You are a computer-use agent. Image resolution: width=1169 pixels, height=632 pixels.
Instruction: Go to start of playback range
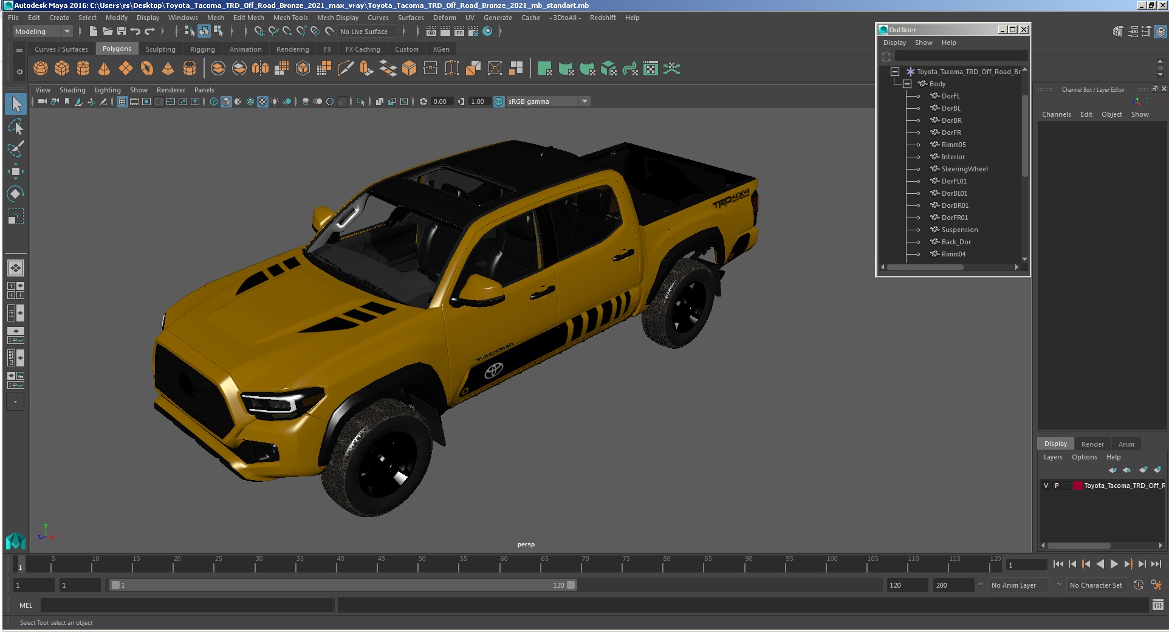[x=1058, y=565]
